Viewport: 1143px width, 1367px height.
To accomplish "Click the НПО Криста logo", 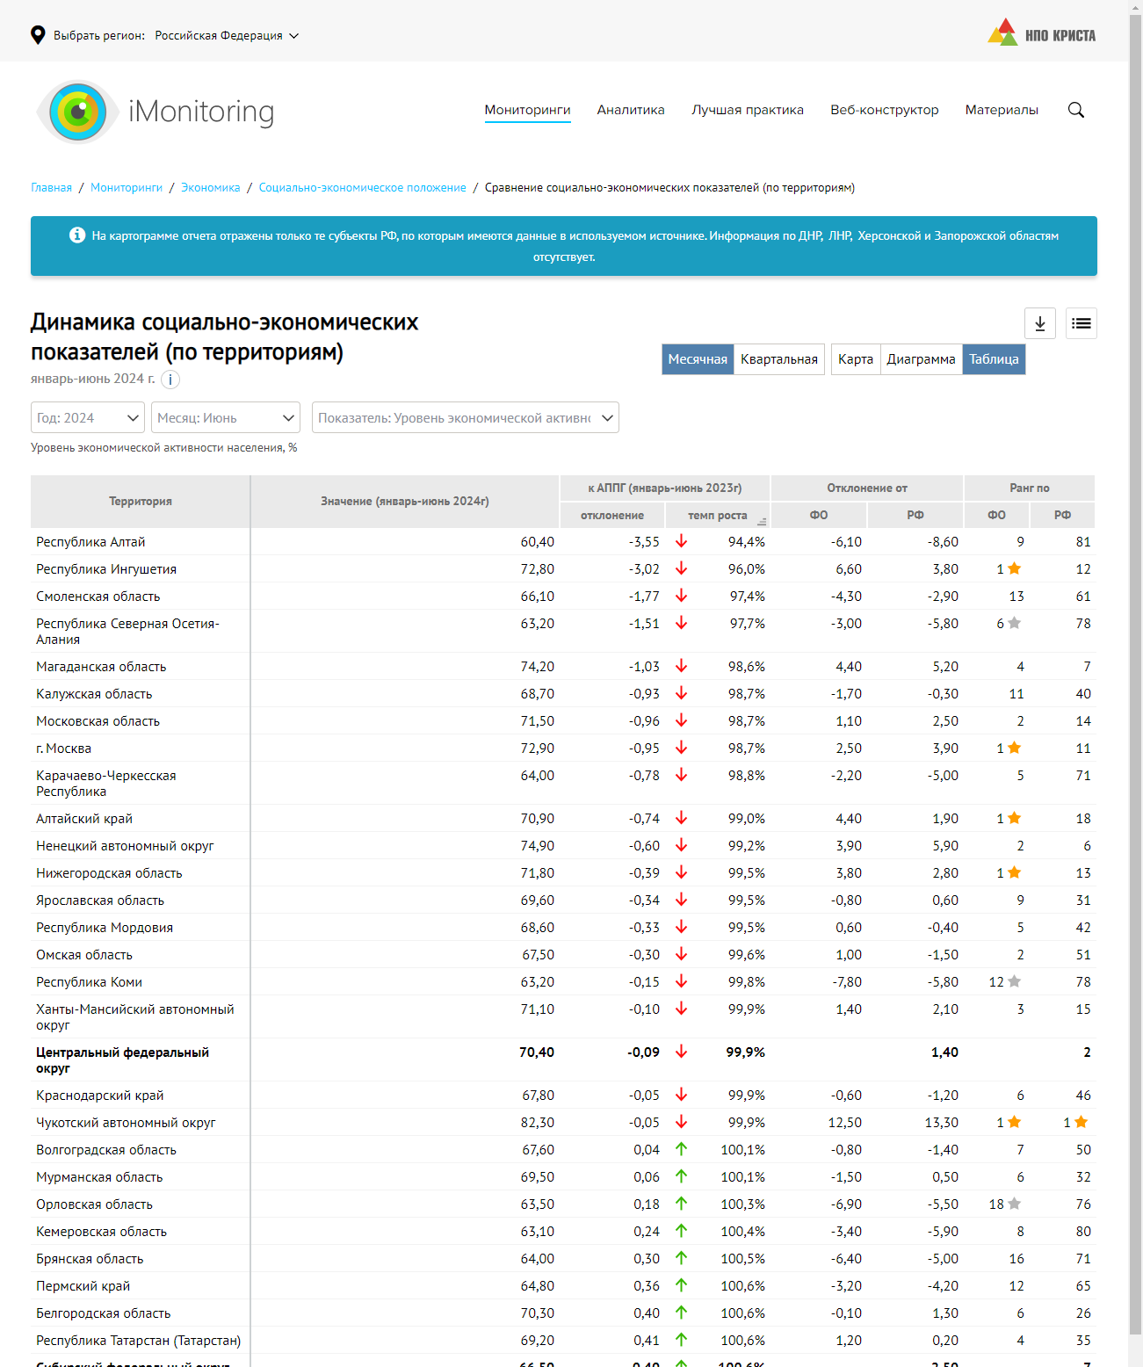I will click(x=1041, y=34).
